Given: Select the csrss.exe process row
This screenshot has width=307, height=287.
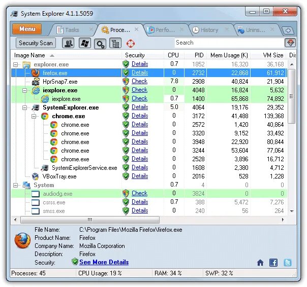Looking at the screenshot, I should [149, 202].
